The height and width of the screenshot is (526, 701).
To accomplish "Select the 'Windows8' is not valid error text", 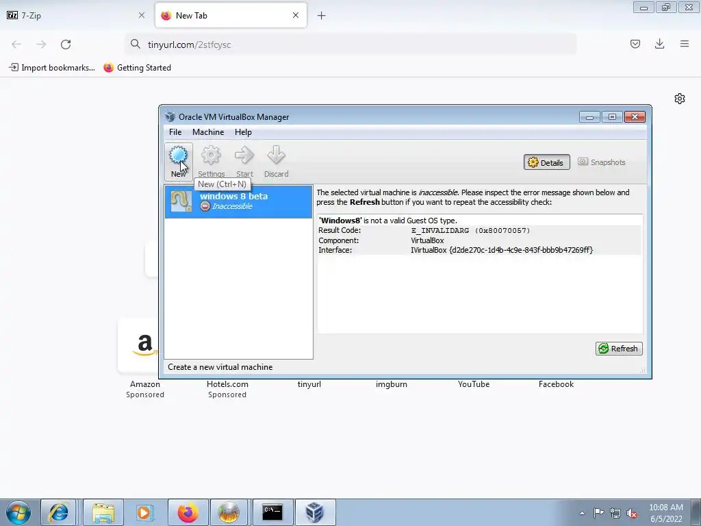I will [x=387, y=221].
